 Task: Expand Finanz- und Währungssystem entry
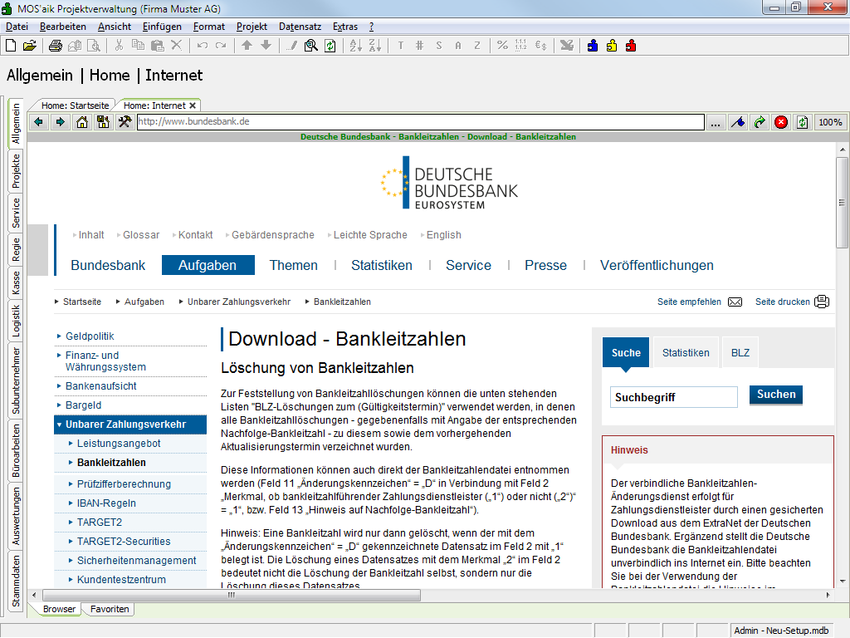tap(105, 361)
